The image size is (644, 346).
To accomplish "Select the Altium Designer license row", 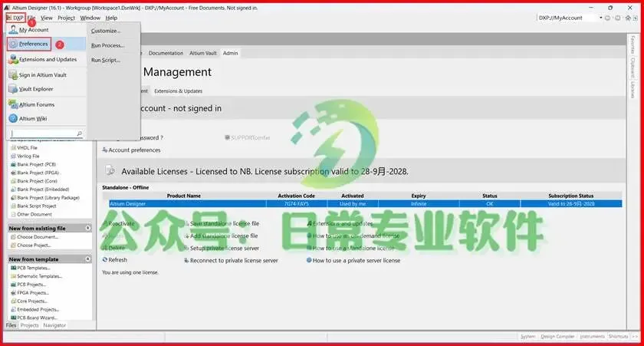I will 365,204.
